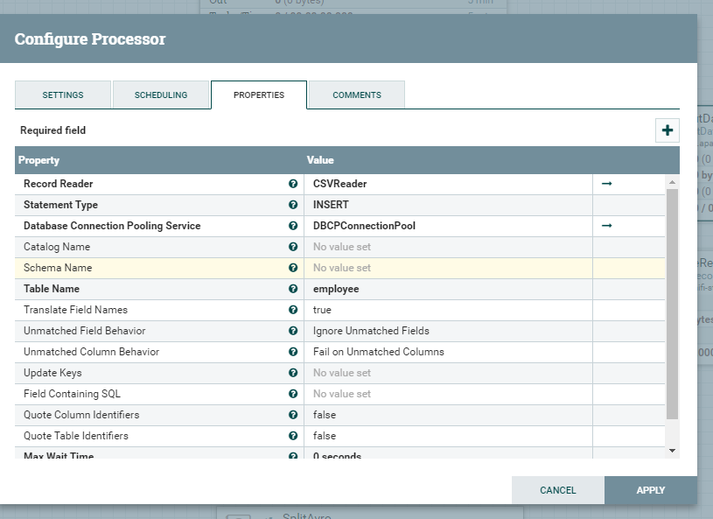Change the INSERT statement type value
Viewport: 713px width, 519px height.
(x=448, y=205)
